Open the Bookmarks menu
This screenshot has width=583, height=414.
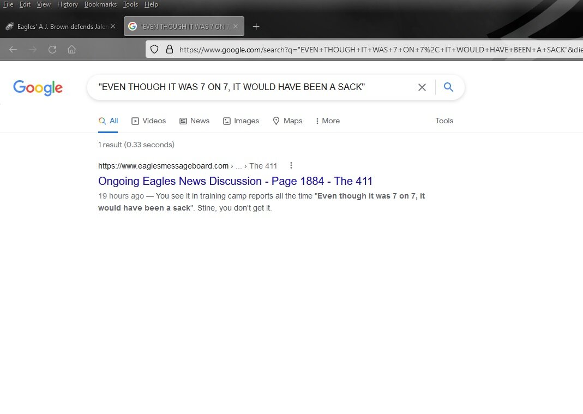[100, 4]
